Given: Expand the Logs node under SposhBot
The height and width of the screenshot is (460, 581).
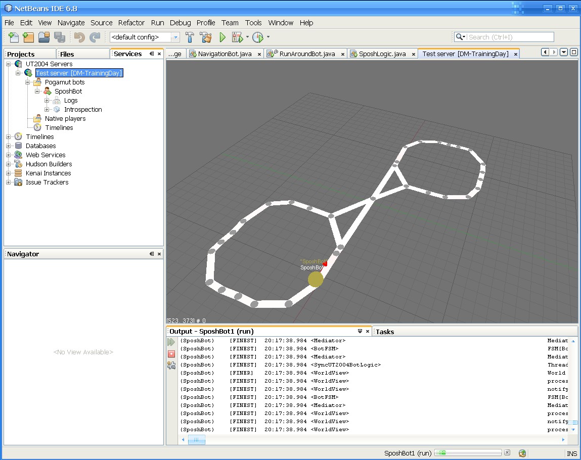Looking at the screenshot, I should (47, 101).
